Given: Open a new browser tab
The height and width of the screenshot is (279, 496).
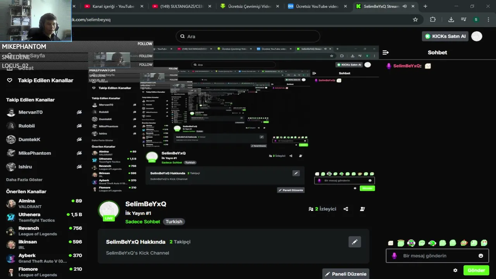Looking at the screenshot, I should point(425,6).
